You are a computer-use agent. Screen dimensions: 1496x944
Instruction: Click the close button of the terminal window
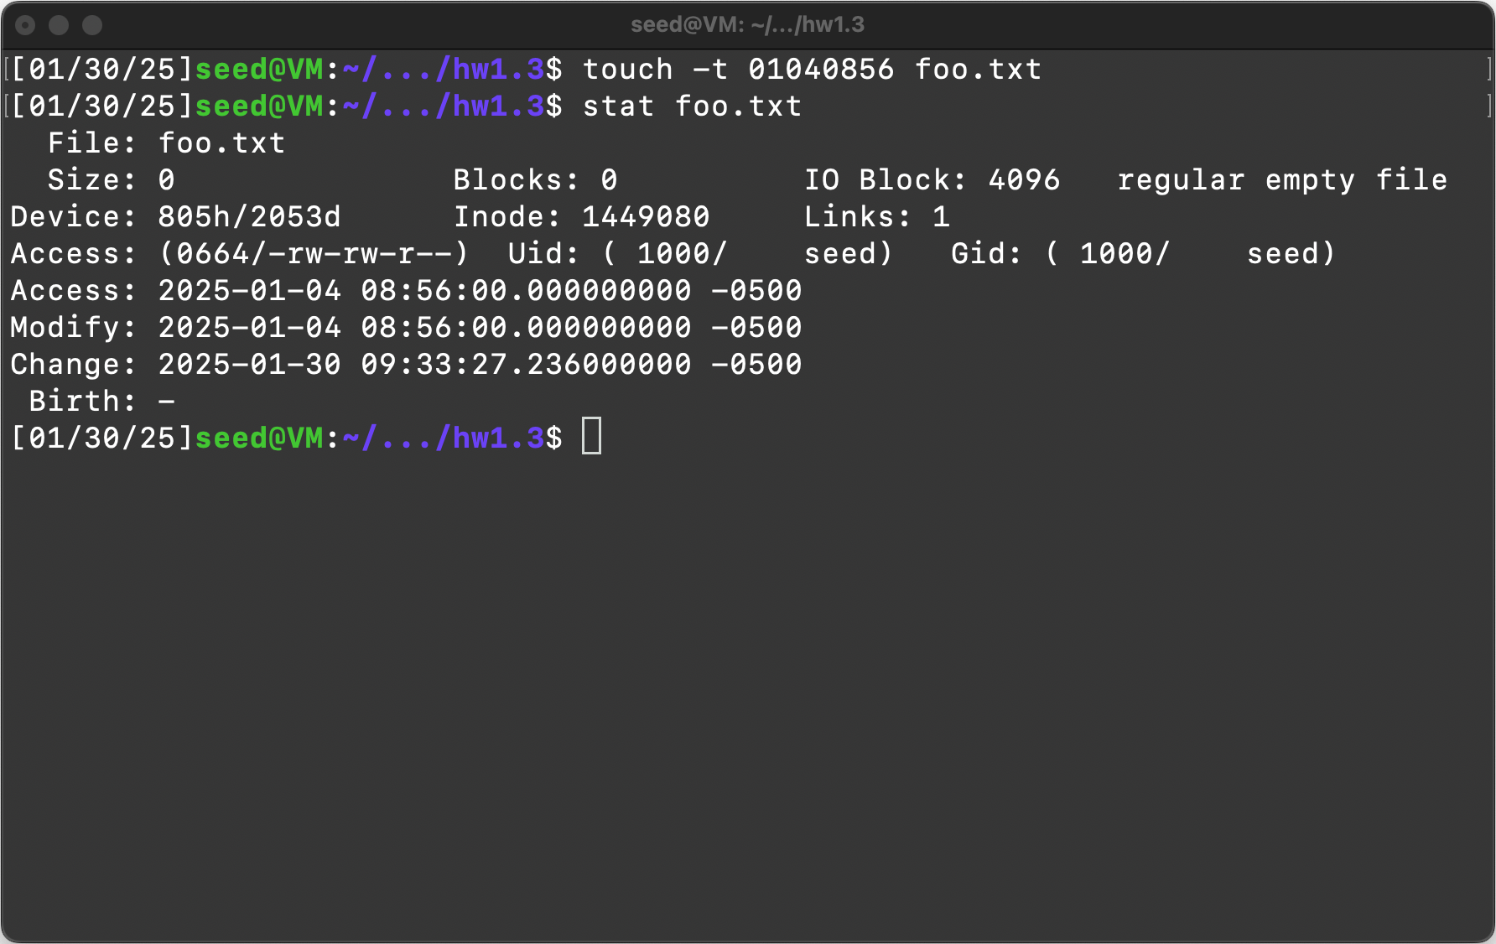(x=26, y=25)
